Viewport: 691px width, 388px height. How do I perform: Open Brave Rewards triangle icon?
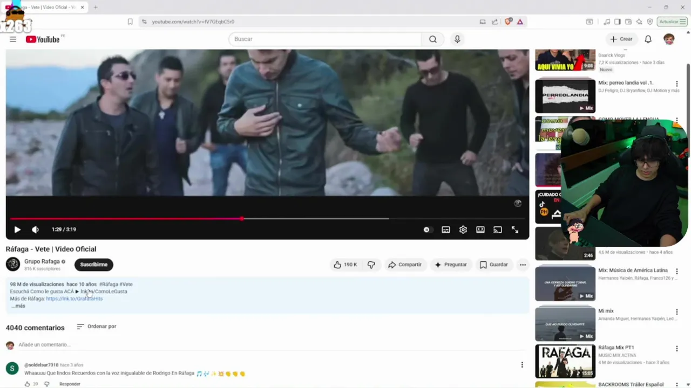pos(520,22)
